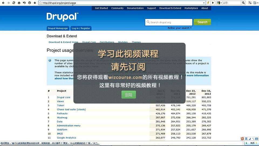This screenshot has height=146, width=259.
Task: Click the punctuation mode icon in input method bar
Action: pyautogui.click(x=253, y=139)
